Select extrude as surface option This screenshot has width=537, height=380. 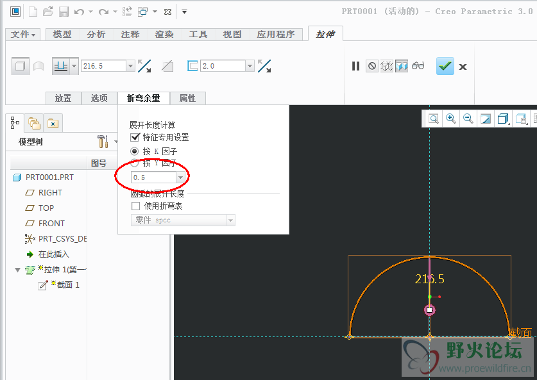(x=38, y=66)
